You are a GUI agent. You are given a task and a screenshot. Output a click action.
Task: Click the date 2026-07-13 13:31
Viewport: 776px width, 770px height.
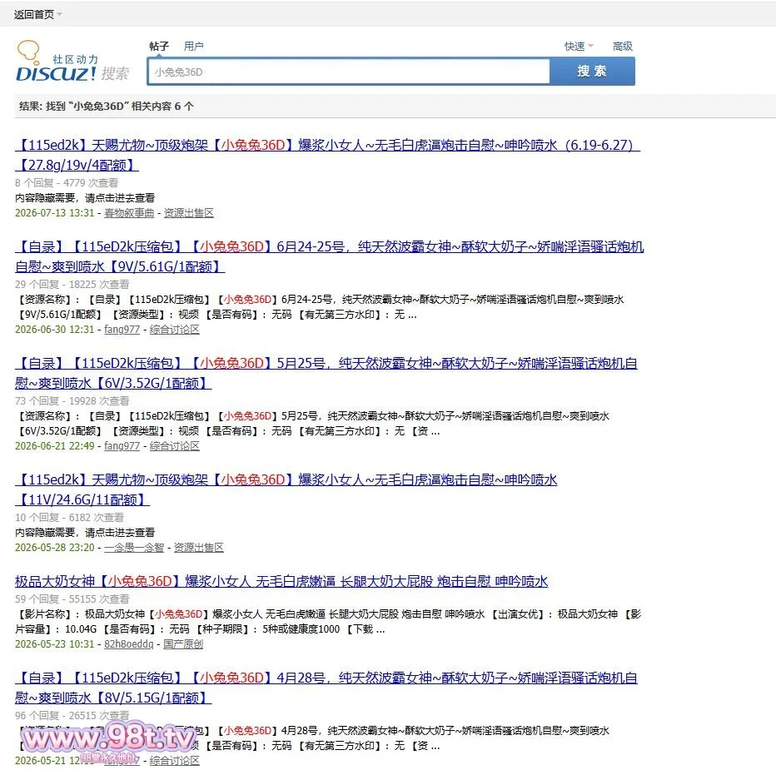tap(54, 213)
